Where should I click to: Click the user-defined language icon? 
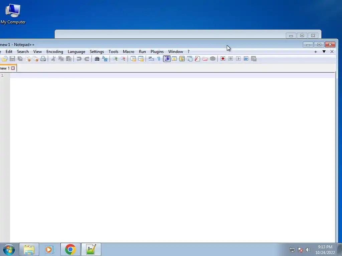coord(174,59)
